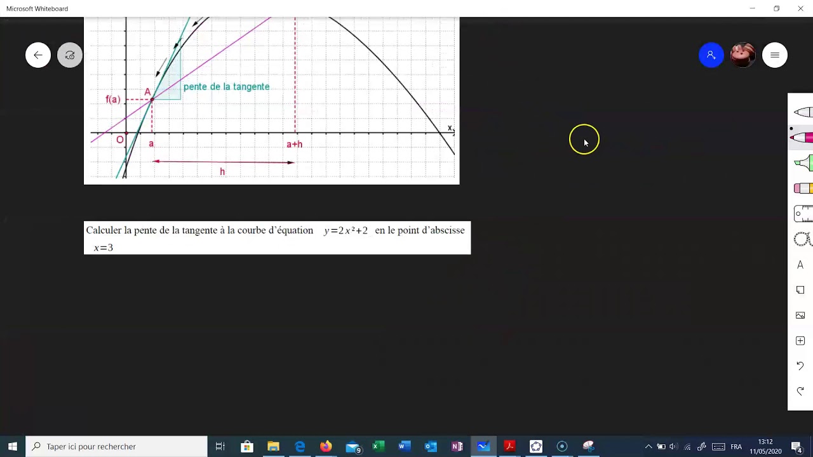Open File Explorer from the taskbar

pos(273,446)
